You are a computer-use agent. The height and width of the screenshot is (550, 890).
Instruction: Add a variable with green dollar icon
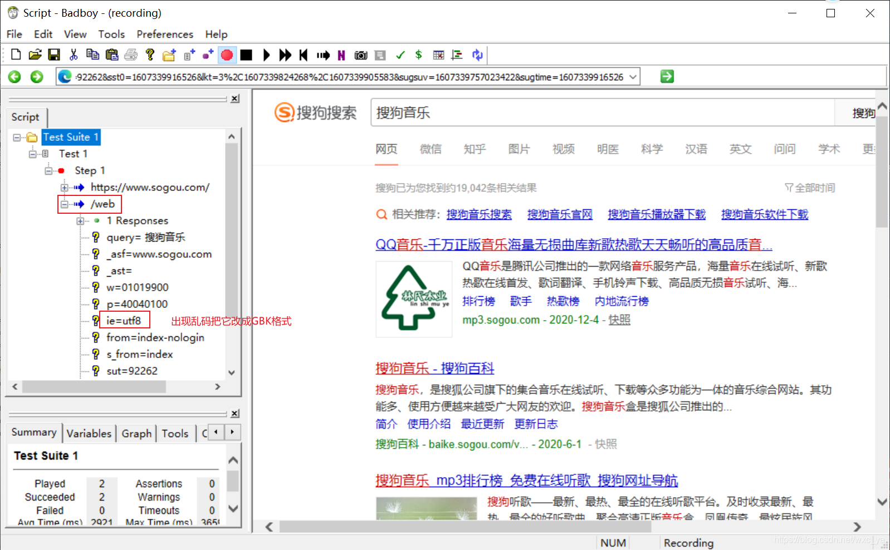click(419, 55)
